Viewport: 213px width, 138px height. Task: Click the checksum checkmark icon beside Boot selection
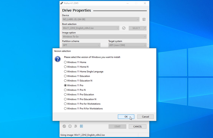coord(124,28)
